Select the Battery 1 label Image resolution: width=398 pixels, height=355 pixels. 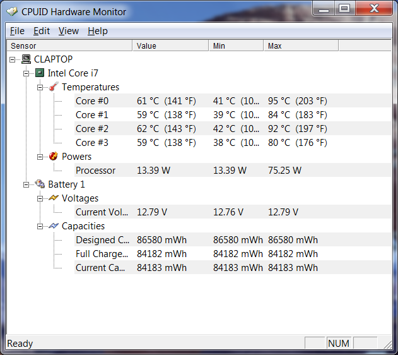pos(66,184)
